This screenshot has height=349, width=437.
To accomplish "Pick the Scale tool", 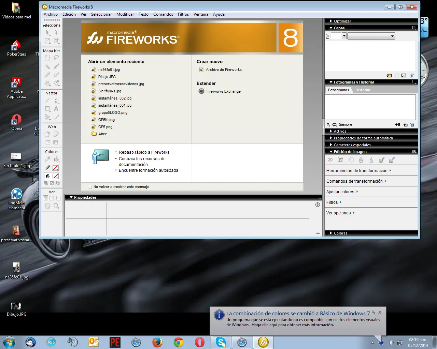I will click(47, 41).
